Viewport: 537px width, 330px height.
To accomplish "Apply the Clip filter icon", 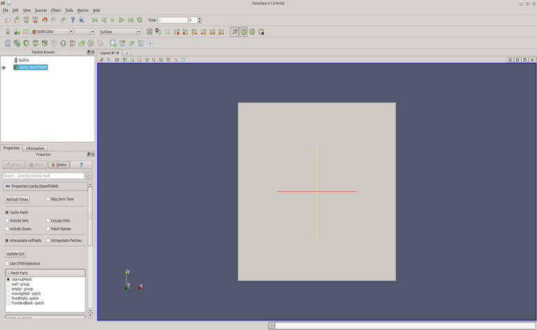I will [x=26, y=43].
